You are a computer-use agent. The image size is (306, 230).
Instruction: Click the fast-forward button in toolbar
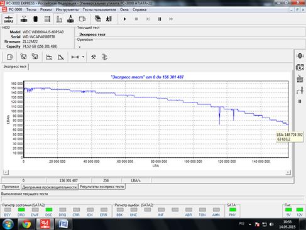[x=171, y=19]
